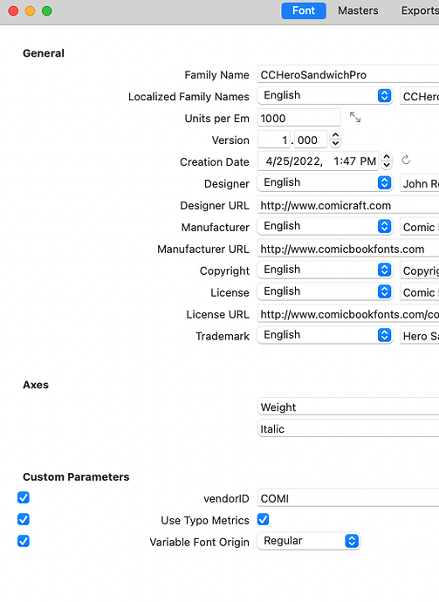Switch to the Exports tab
This screenshot has width=439, height=602.
click(420, 10)
